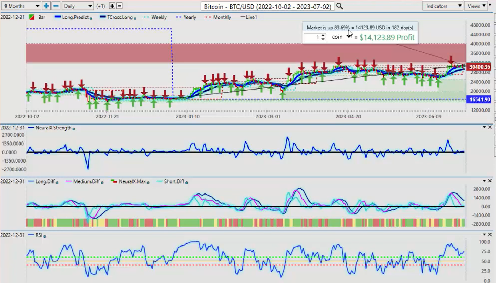
Task: Click the Market is up 83.69% header
Action: click(x=360, y=28)
